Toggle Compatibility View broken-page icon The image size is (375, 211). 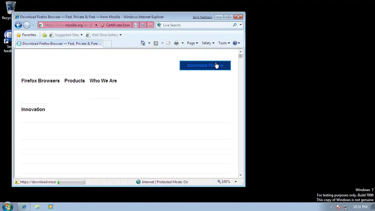136,25
